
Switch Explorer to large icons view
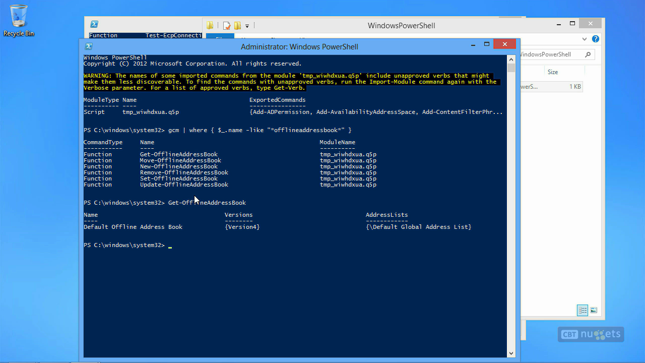(x=594, y=311)
